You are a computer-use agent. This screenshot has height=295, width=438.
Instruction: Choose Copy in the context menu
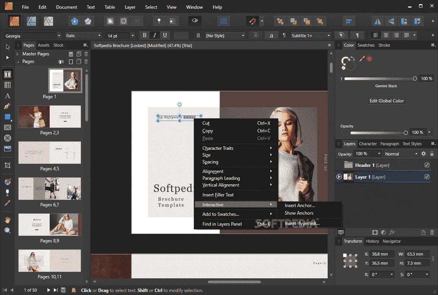207,131
